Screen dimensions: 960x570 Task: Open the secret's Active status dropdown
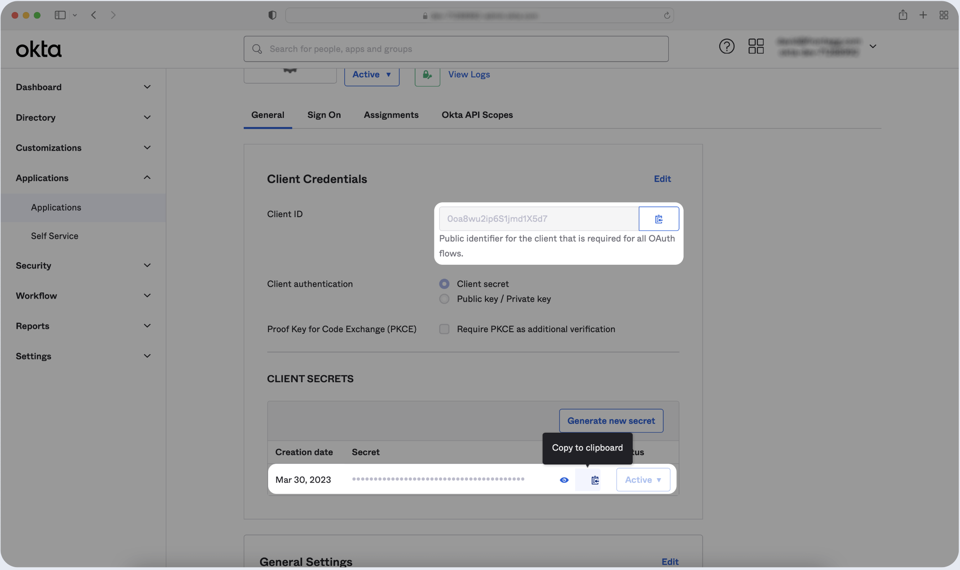tap(643, 480)
